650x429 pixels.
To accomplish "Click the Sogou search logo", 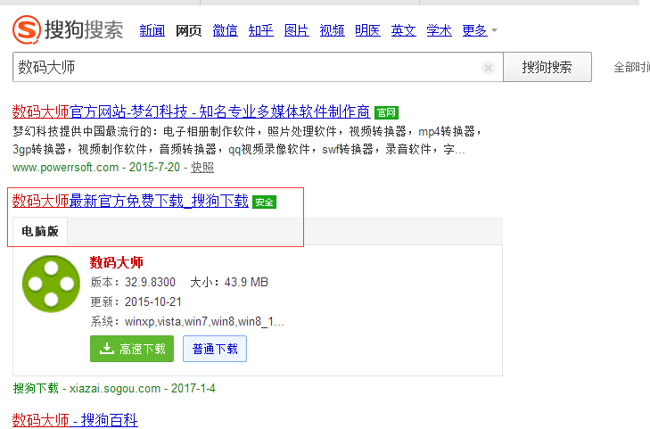I will click(68, 29).
